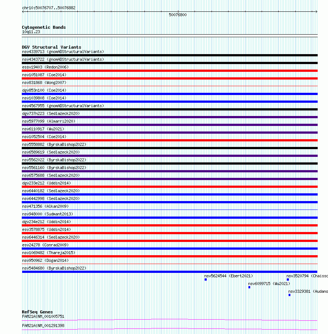Open the nsv3329381 text label

[308, 291]
